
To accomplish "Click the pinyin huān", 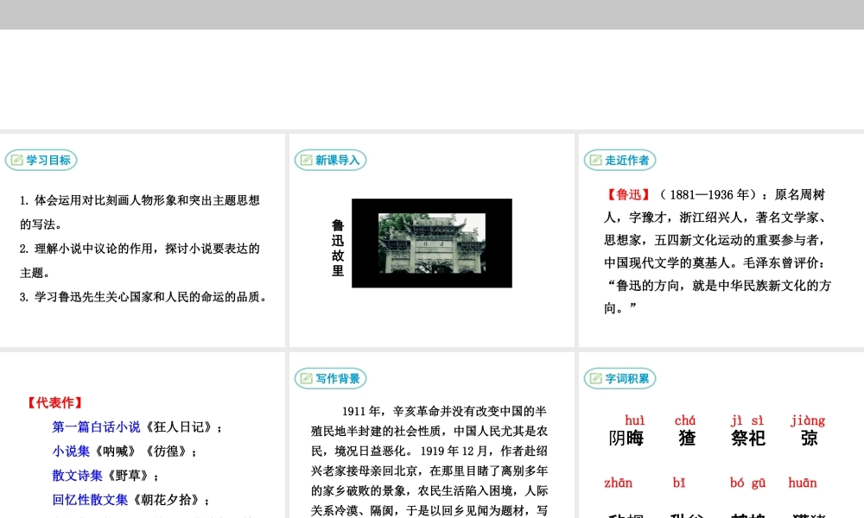I will [803, 483].
